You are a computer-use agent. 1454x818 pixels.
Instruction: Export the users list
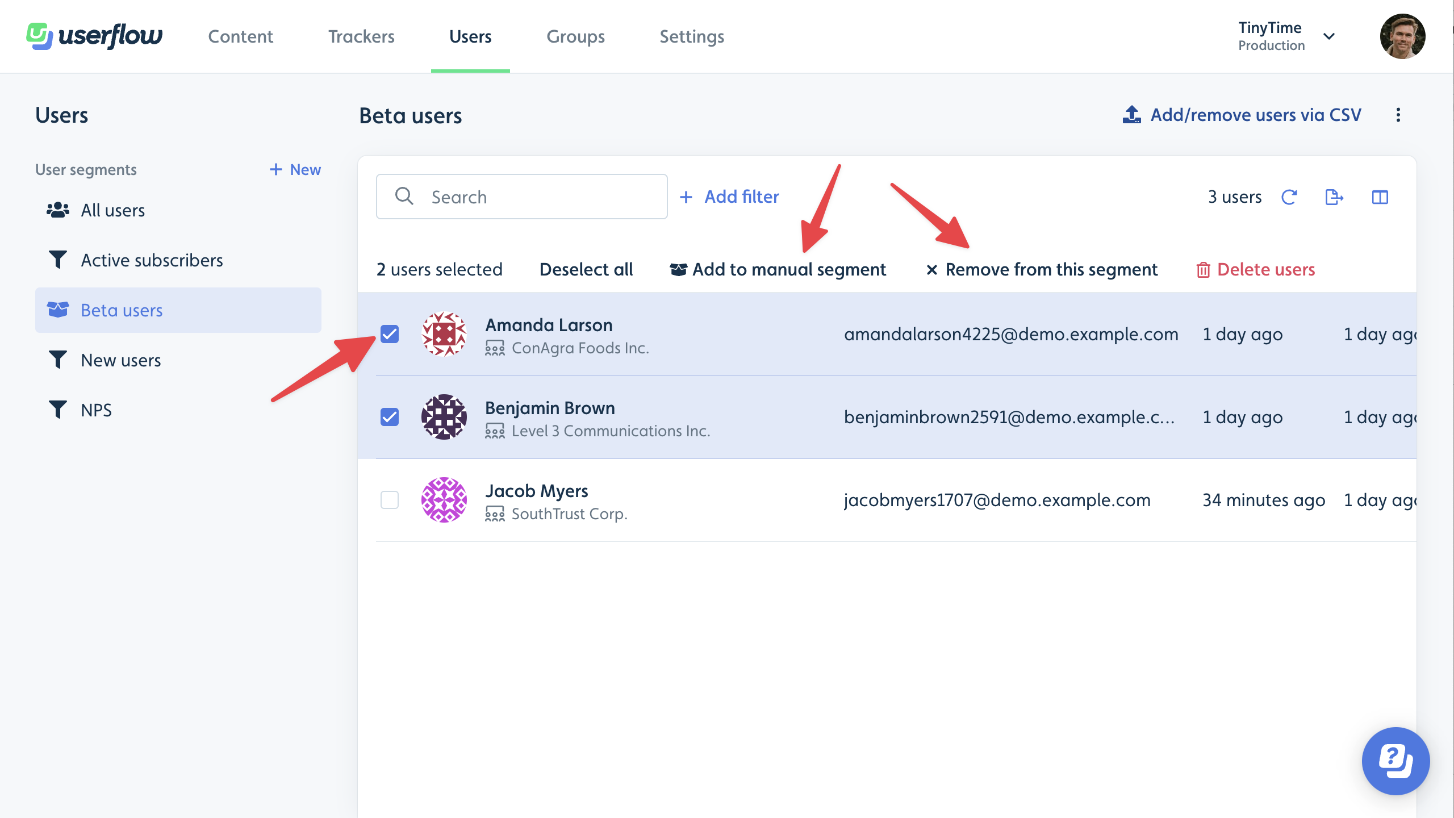(1334, 197)
